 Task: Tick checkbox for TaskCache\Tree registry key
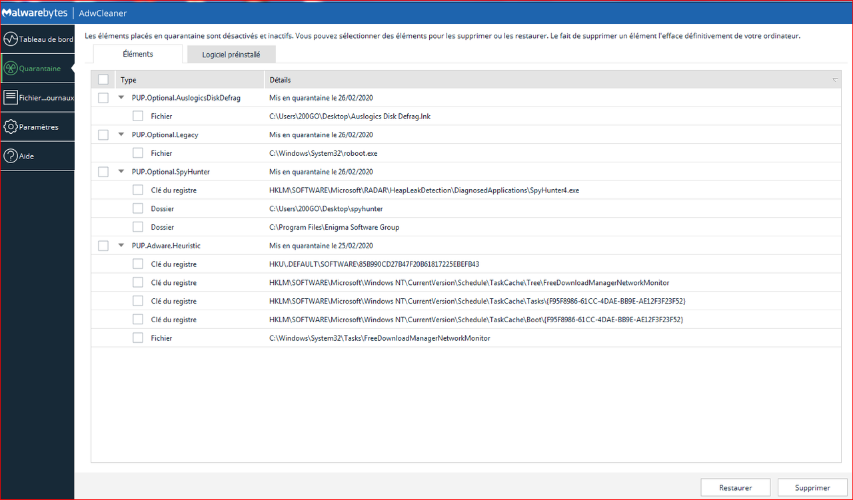click(x=138, y=282)
